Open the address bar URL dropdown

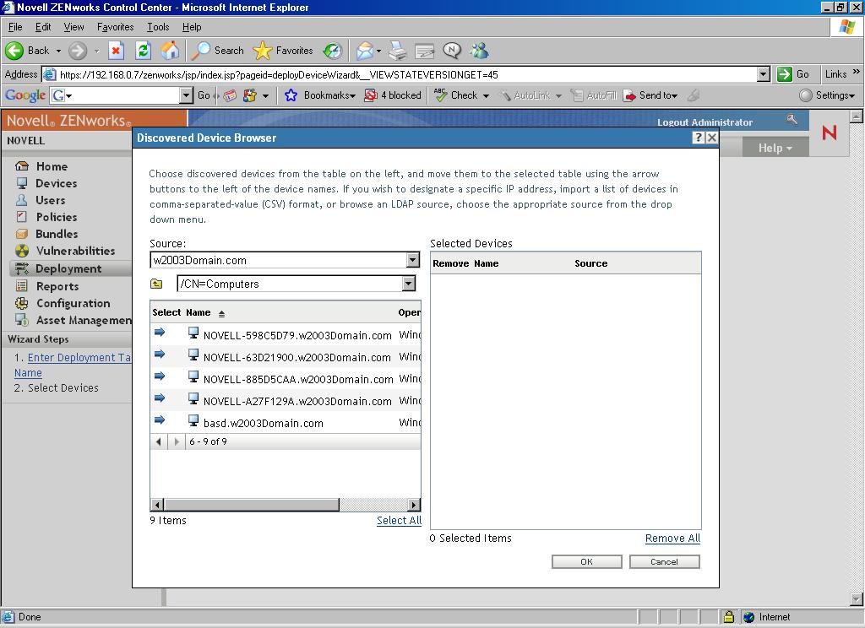763,74
